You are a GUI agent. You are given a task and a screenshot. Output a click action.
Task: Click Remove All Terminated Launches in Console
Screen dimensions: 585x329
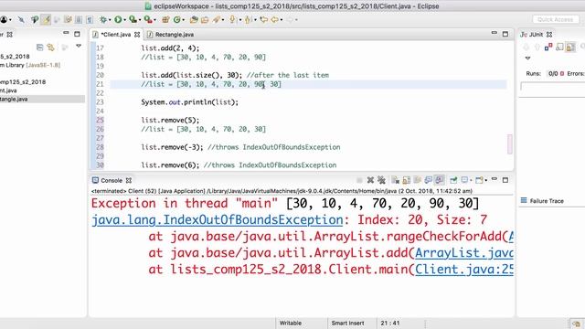pos(381,180)
